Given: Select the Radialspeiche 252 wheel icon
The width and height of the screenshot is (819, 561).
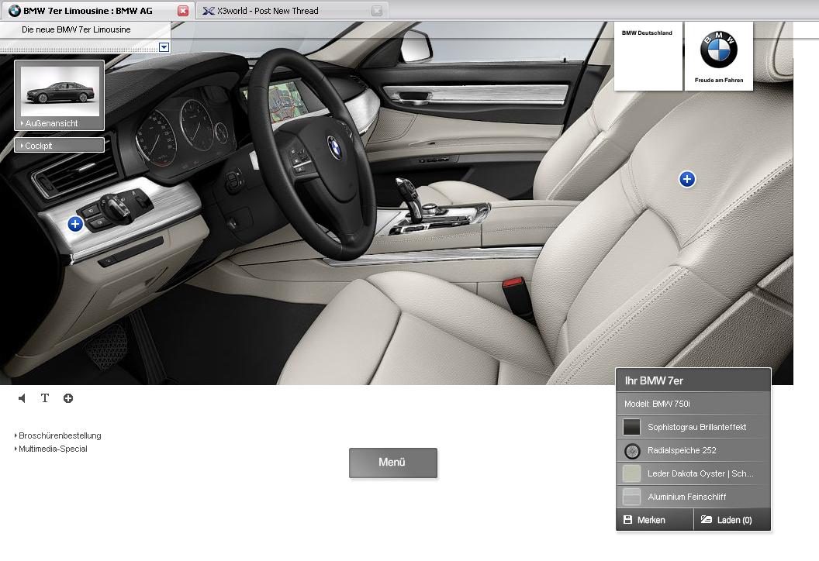Looking at the screenshot, I should pos(632,450).
